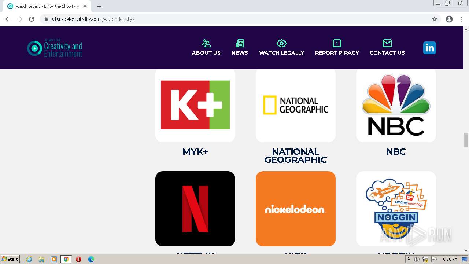Screen dimensions: 469x264
Task: Click the Noggin logo tile
Action: (396, 209)
